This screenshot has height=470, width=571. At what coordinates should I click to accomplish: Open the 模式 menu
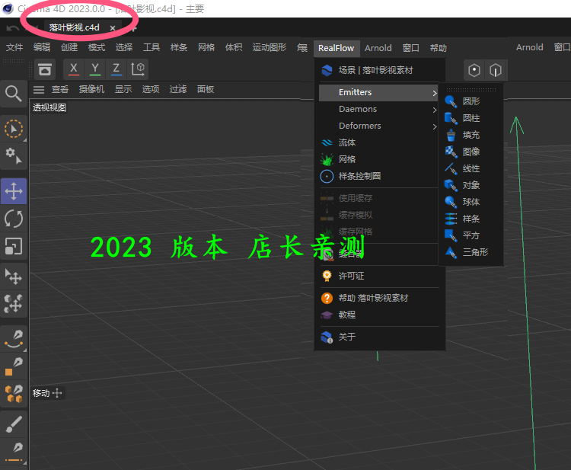(97, 47)
